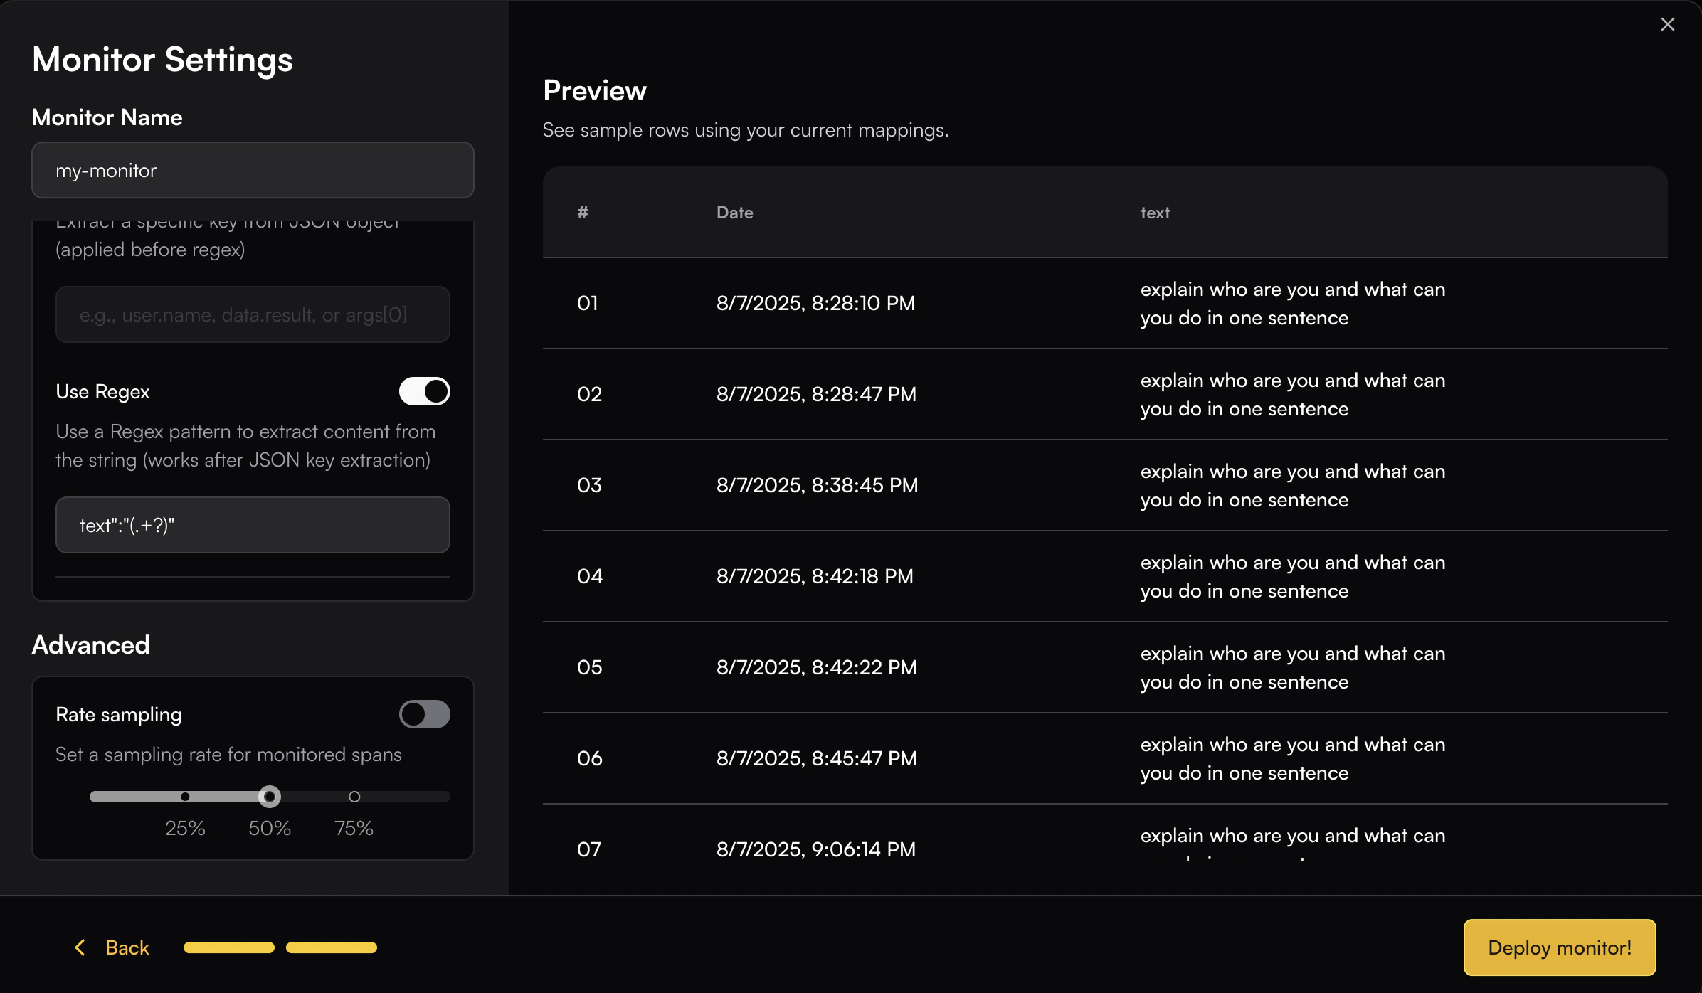Click the Date column header
1702x993 pixels.
click(734, 213)
